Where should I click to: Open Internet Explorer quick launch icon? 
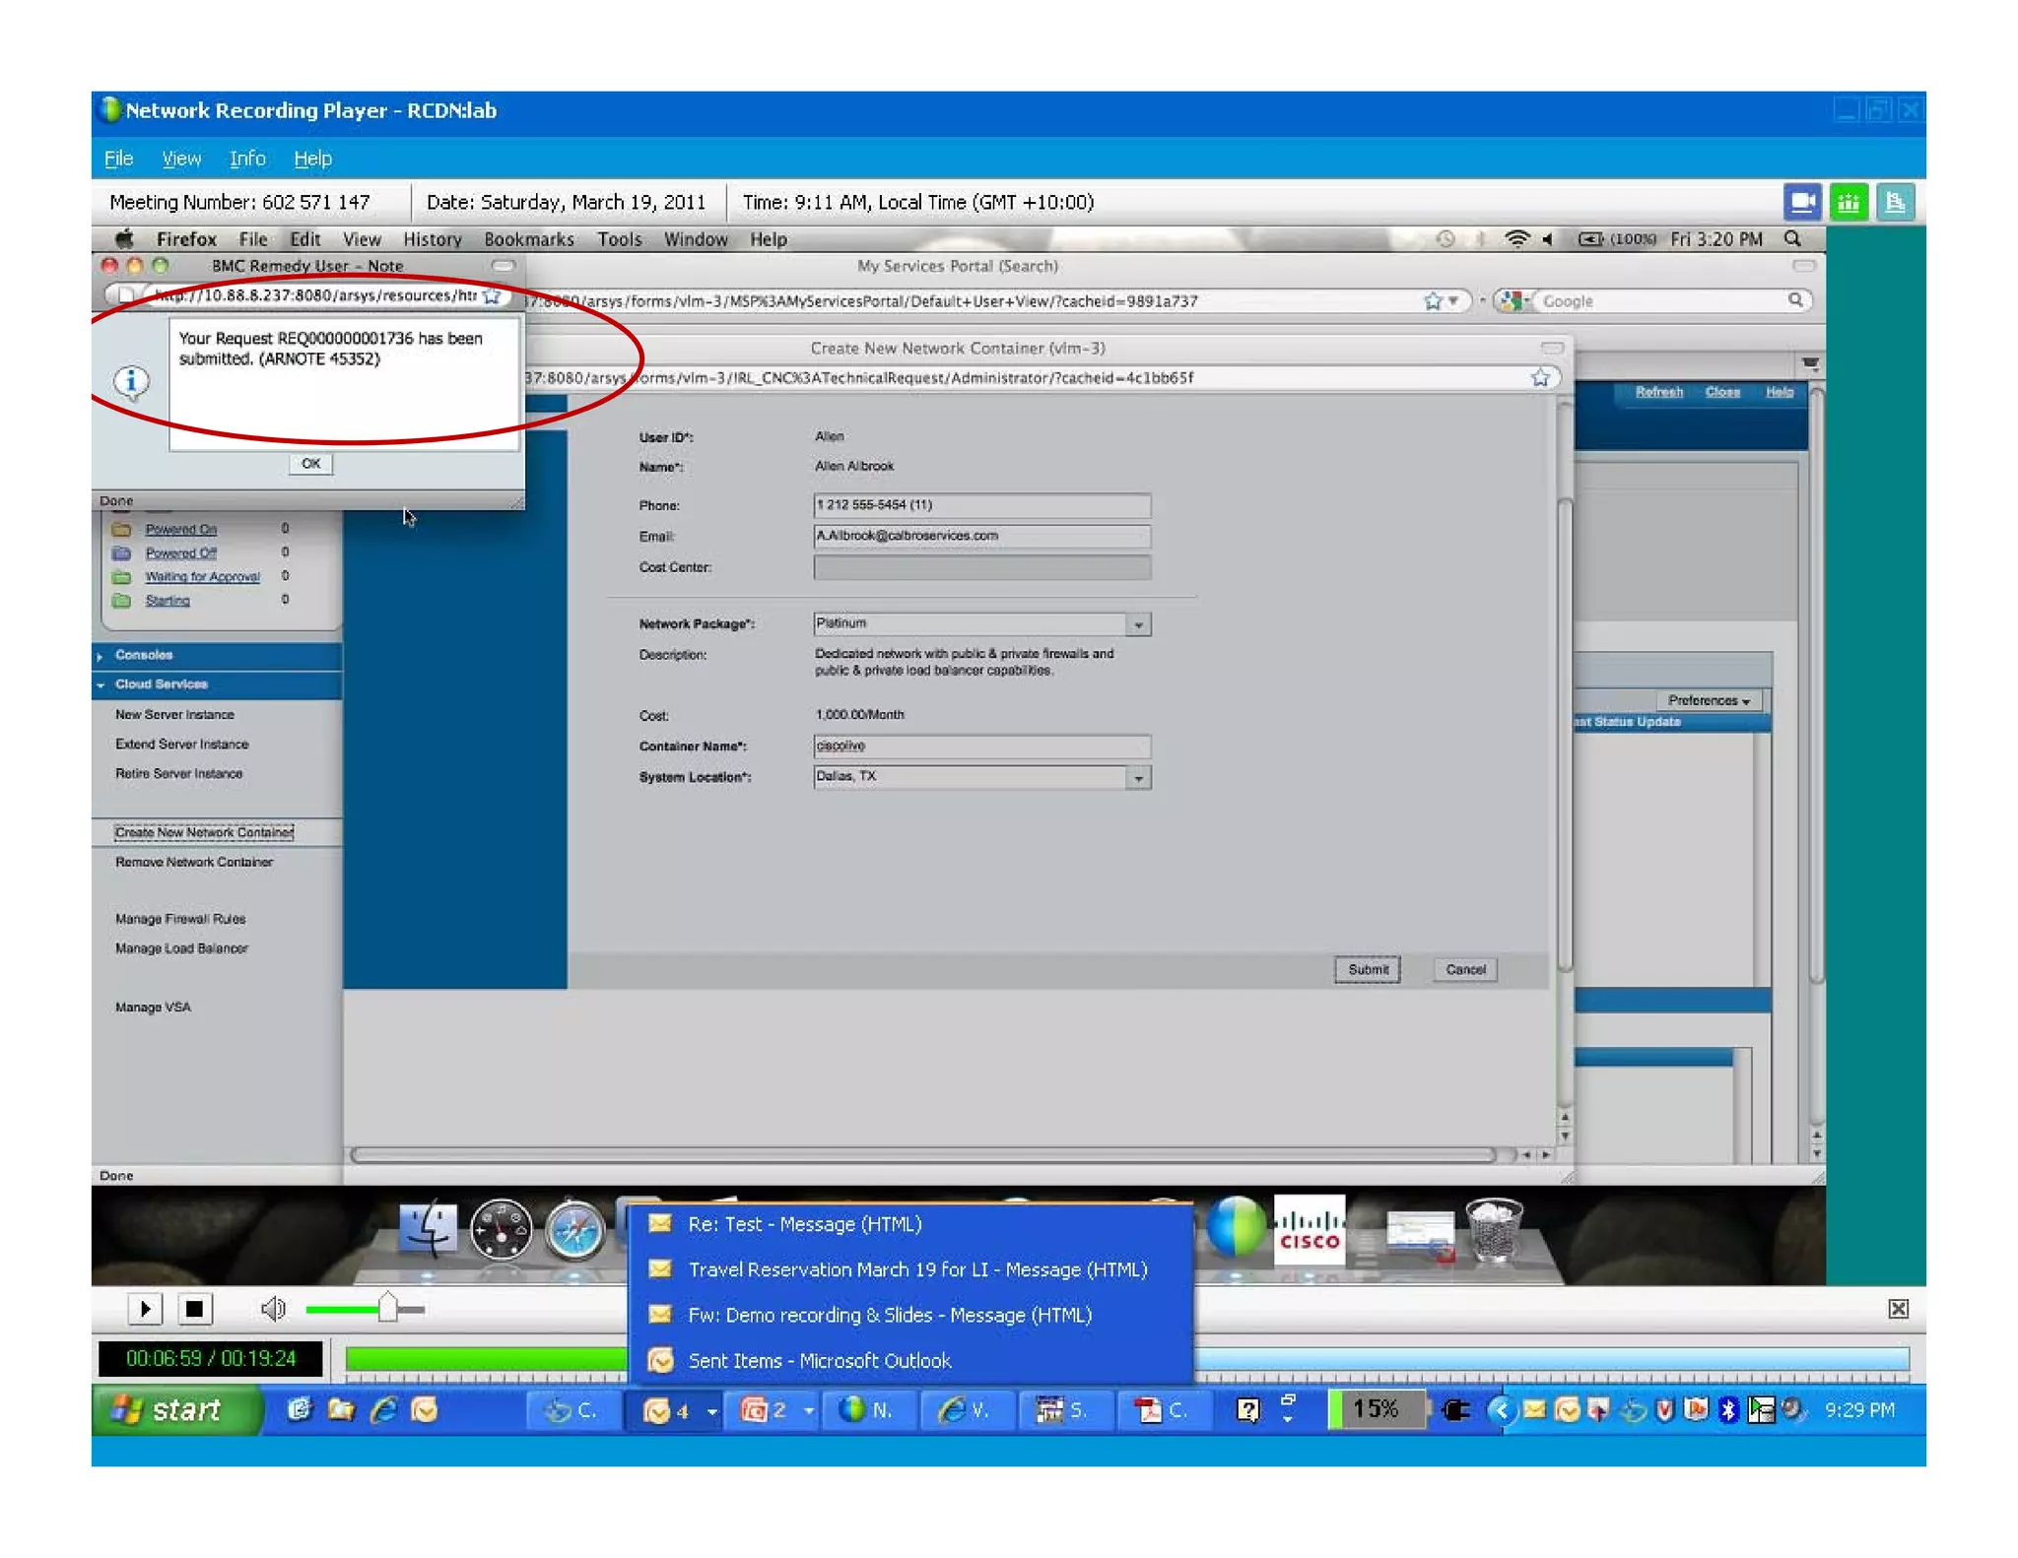[383, 1410]
